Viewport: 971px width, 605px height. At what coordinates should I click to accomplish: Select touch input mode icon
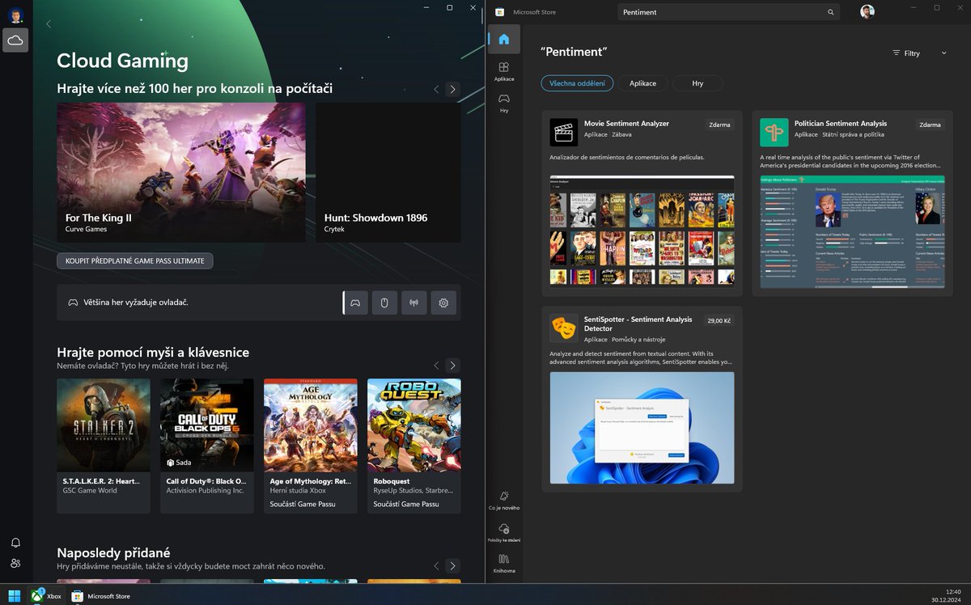(413, 302)
